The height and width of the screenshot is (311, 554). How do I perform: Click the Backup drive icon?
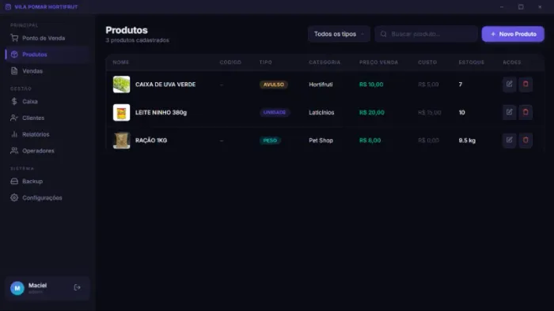tap(14, 181)
